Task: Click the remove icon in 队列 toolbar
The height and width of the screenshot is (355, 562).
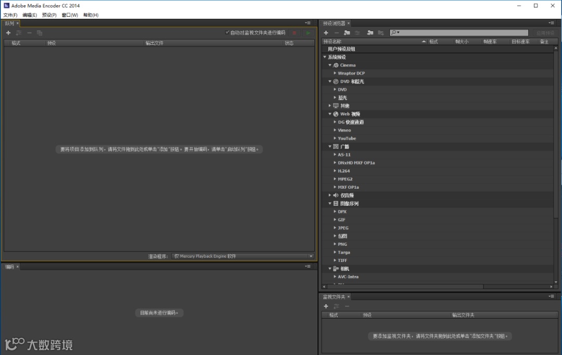Action: pos(29,33)
